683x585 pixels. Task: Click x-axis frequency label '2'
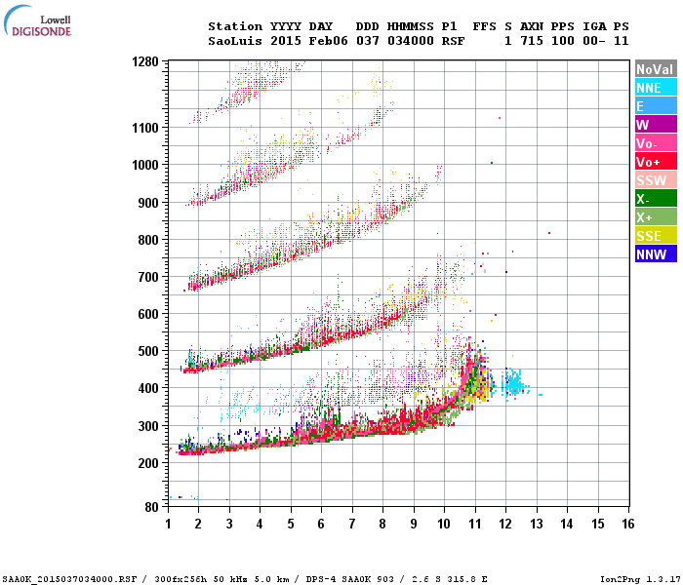coord(198,524)
